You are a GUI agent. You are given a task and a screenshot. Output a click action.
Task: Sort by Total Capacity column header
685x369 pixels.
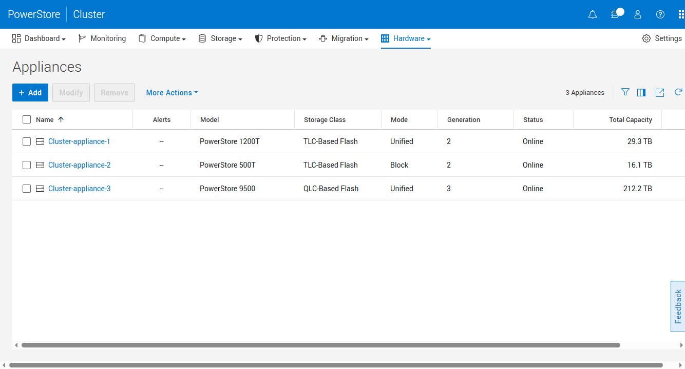[x=631, y=119]
